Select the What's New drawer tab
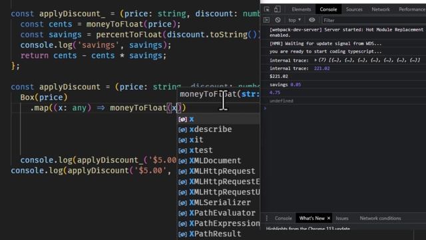The height and width of the screenshot is (240, 426). point(312,218)
